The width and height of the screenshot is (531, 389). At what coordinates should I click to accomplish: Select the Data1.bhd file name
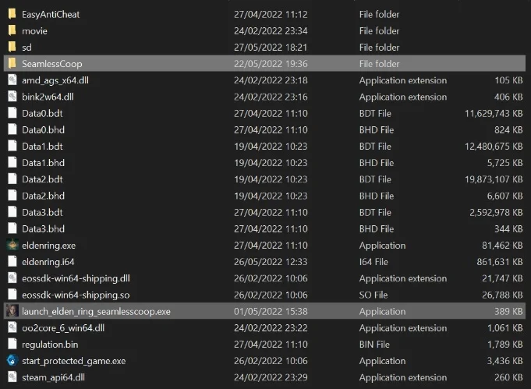pos(43,162)
